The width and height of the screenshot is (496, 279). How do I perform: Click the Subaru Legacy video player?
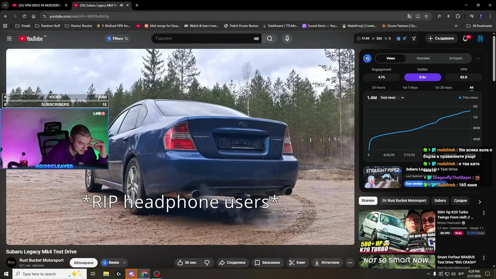(180, 146)
